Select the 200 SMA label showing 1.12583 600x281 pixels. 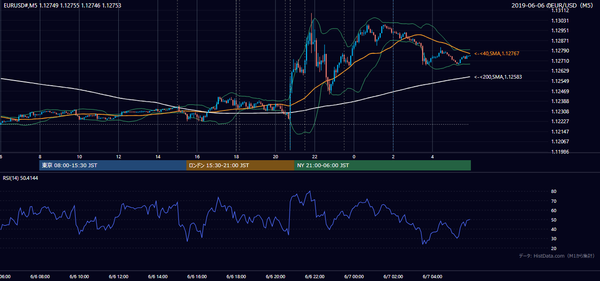coord(498,77)
